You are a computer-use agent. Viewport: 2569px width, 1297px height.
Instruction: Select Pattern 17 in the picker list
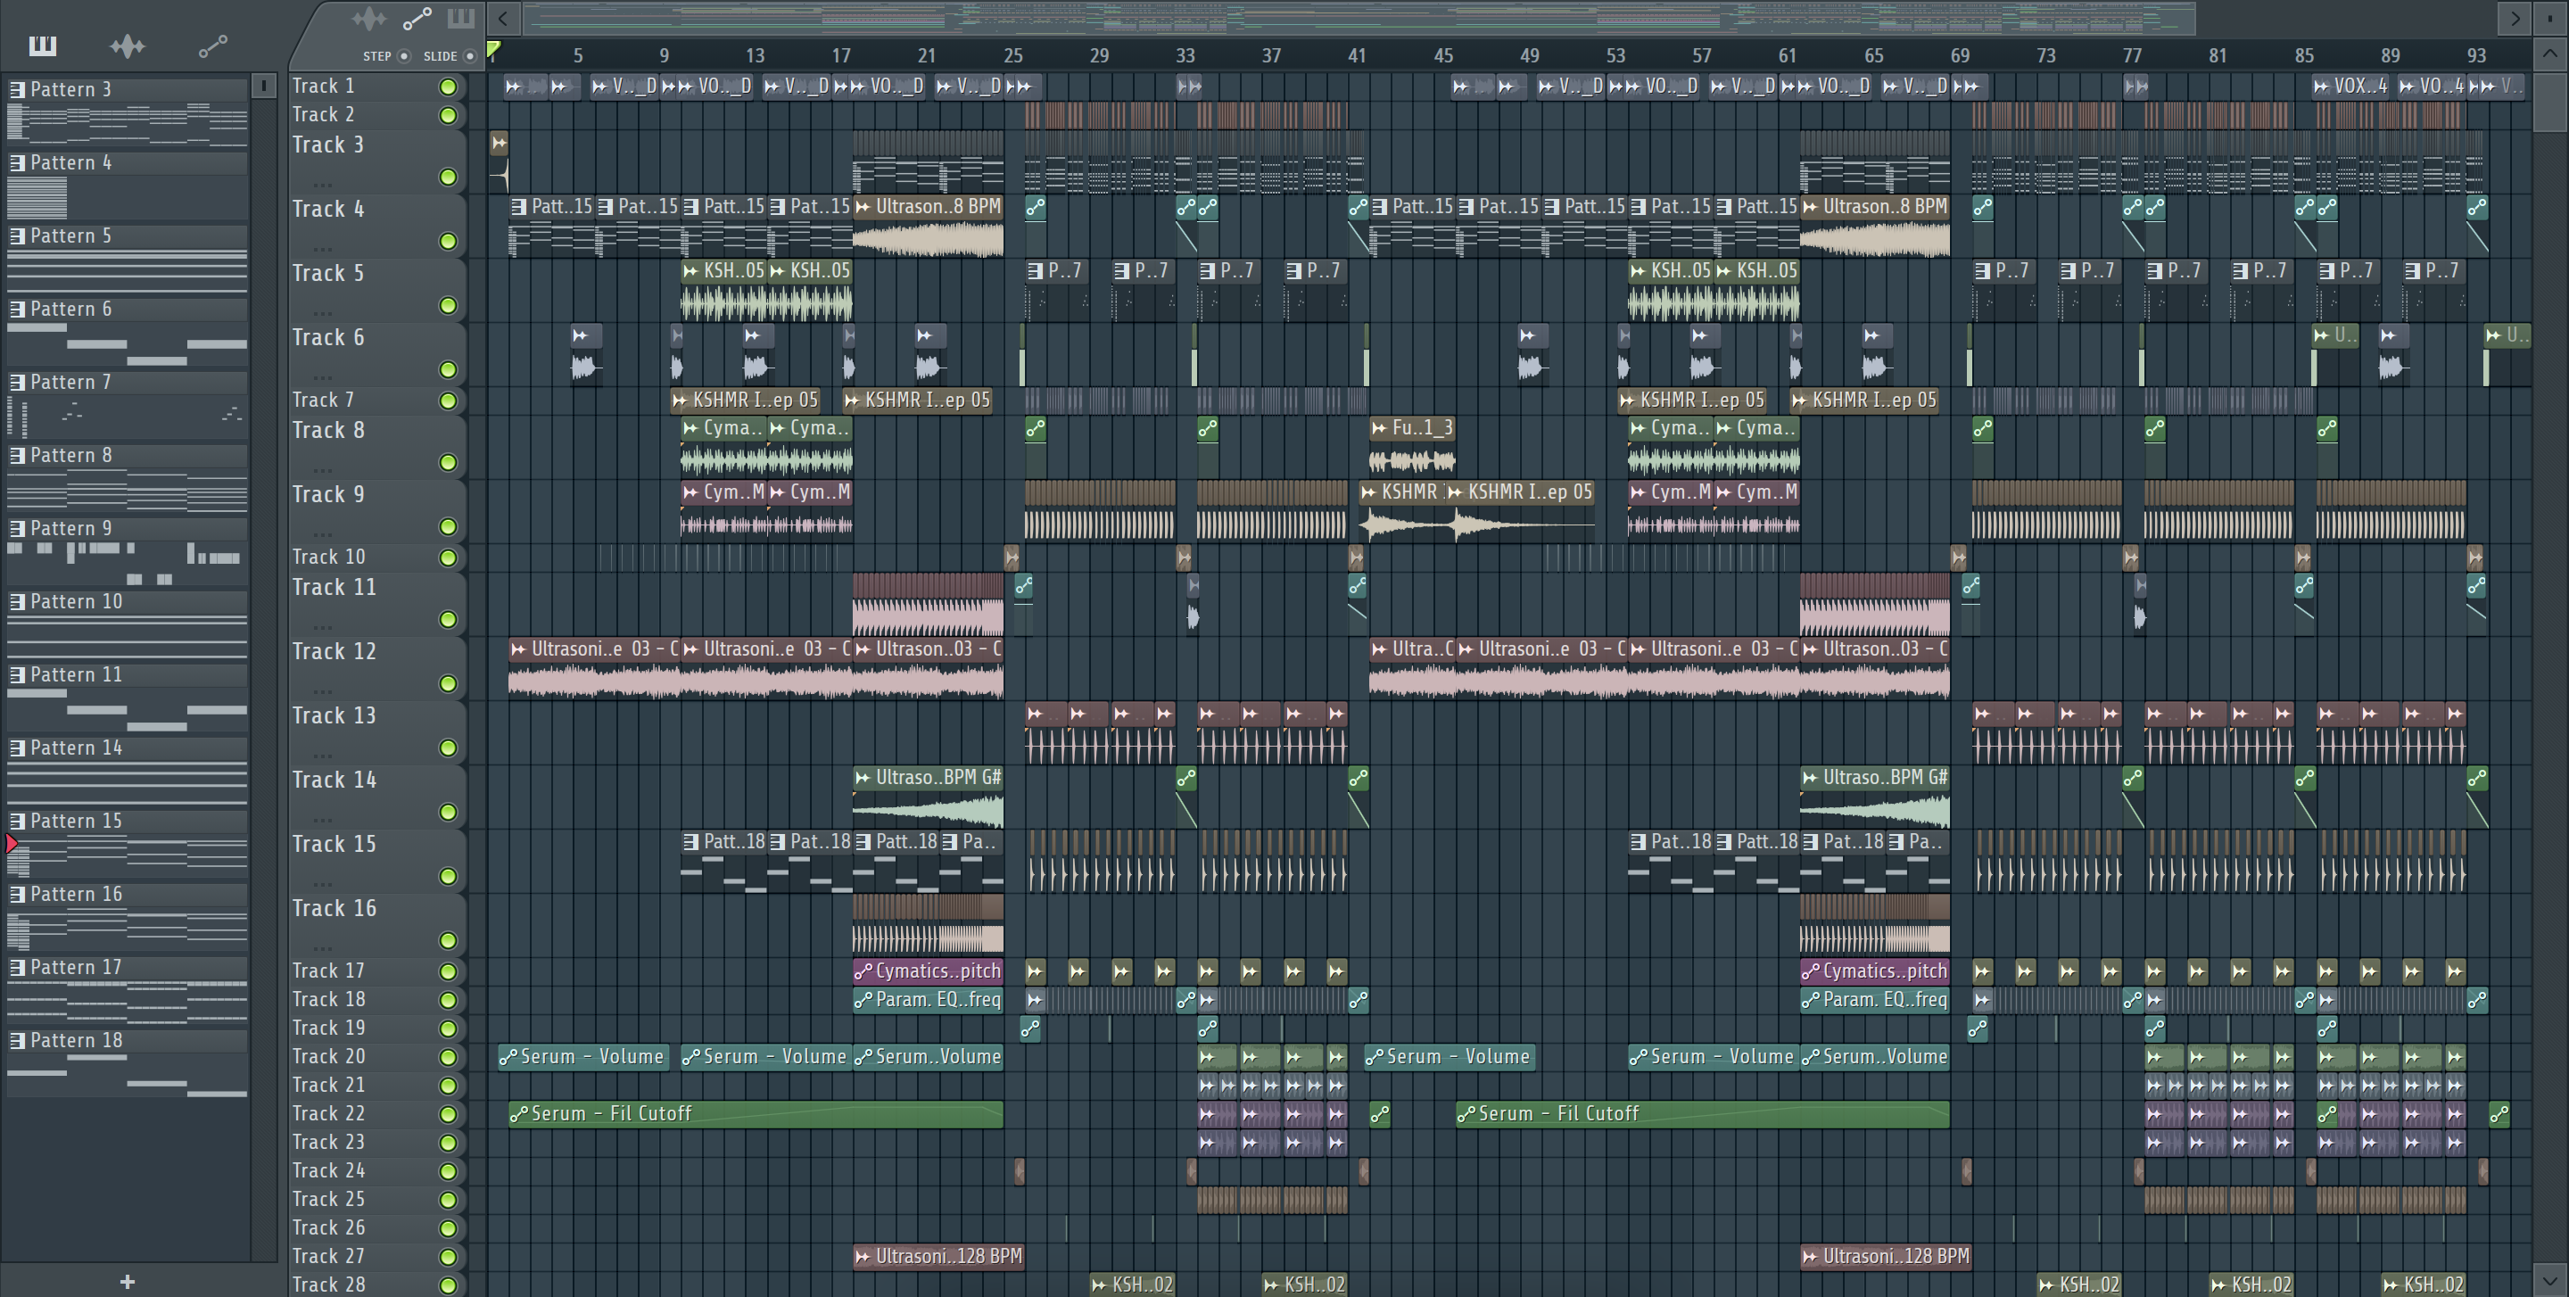tap(128, 967)
